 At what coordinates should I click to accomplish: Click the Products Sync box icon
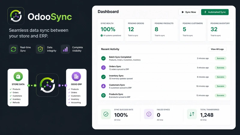(103, 95)
